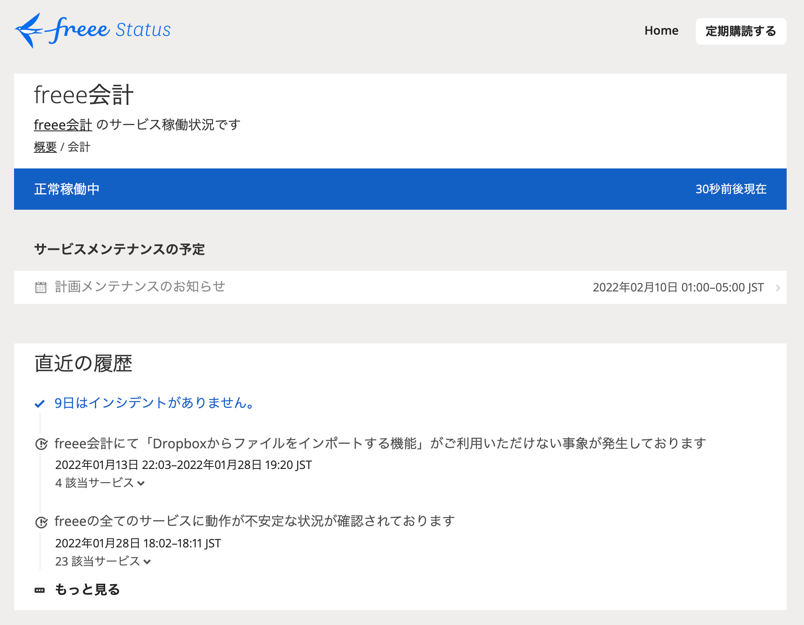Viewport: 804px width, 625px height.
Task: Click the clock icon beside 全てのサービス incident
Action: [x=41, y=522]
